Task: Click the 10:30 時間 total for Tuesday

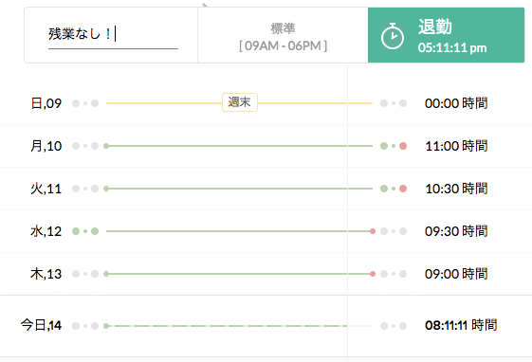Action: (456, 189)
